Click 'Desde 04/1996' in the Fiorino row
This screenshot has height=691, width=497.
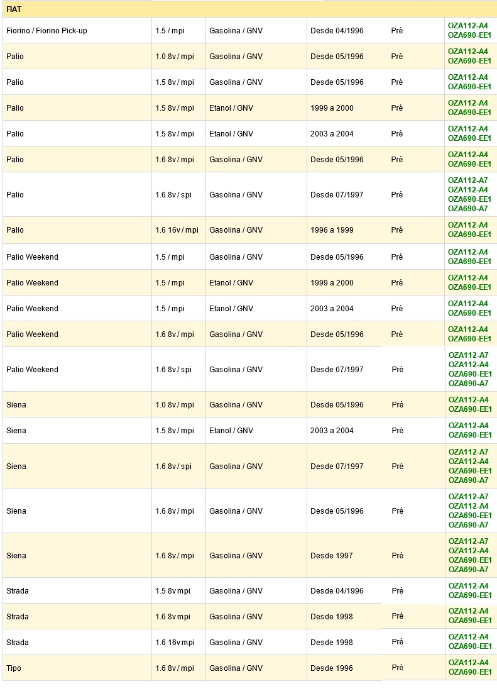(x=337, y=31)
